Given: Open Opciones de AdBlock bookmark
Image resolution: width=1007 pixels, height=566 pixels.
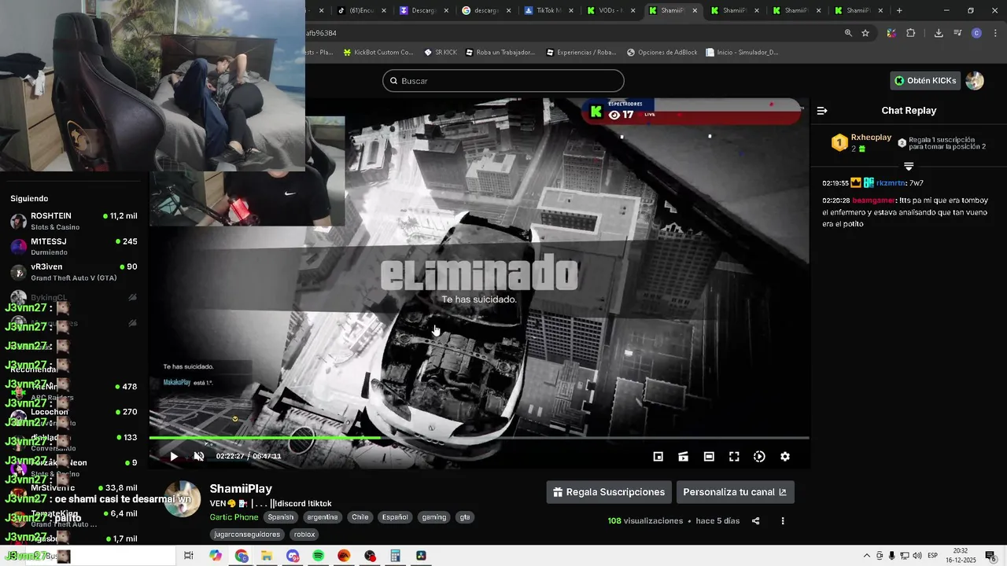Looking at the screenshot, I should 662,53.
